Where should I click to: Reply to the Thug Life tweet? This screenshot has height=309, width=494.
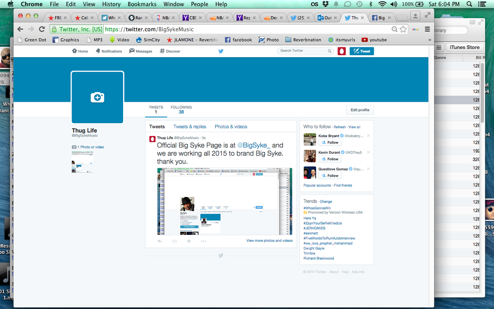point(160,241)
